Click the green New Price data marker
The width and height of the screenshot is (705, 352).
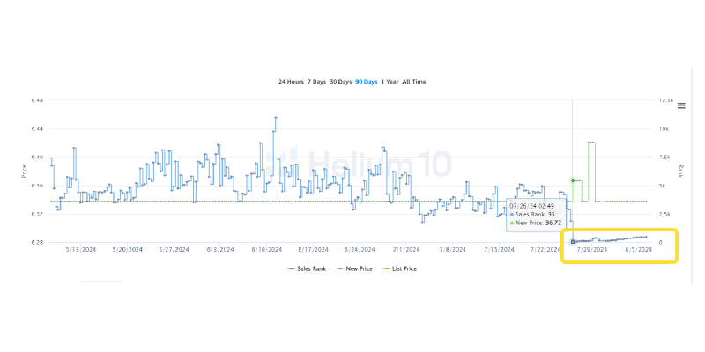point(573,180)
